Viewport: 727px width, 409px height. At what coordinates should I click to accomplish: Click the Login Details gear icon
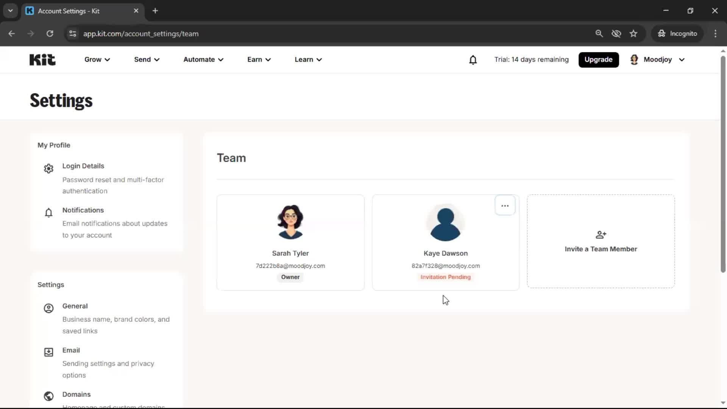48,169
